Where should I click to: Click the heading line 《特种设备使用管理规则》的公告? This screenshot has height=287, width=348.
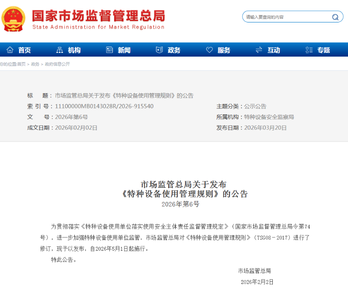(184, 194)
